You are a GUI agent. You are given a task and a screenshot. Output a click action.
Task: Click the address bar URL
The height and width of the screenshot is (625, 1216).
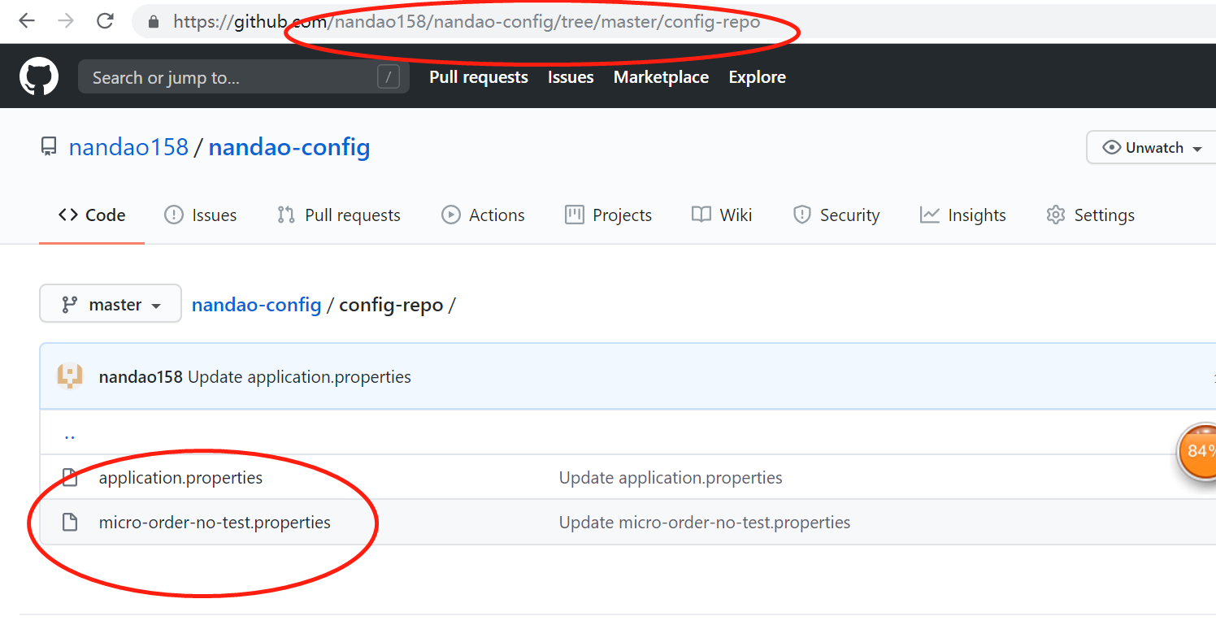(467, 22)
